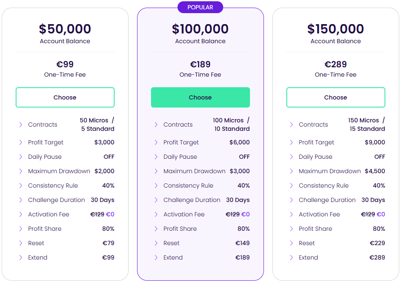
Task: Choose the $150,000 account plan
Action: (x=335, y=97)
